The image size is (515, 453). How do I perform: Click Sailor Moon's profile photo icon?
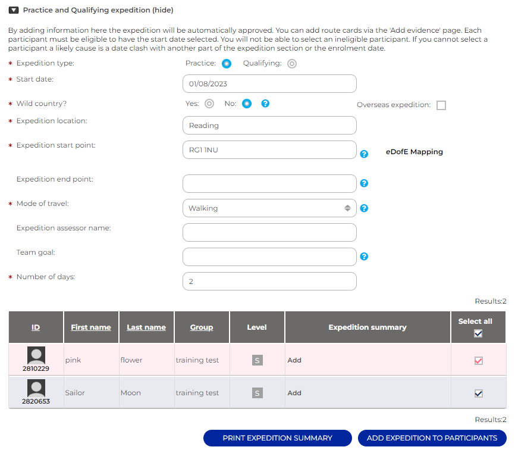pyautogui.click(x=36, y=388)
